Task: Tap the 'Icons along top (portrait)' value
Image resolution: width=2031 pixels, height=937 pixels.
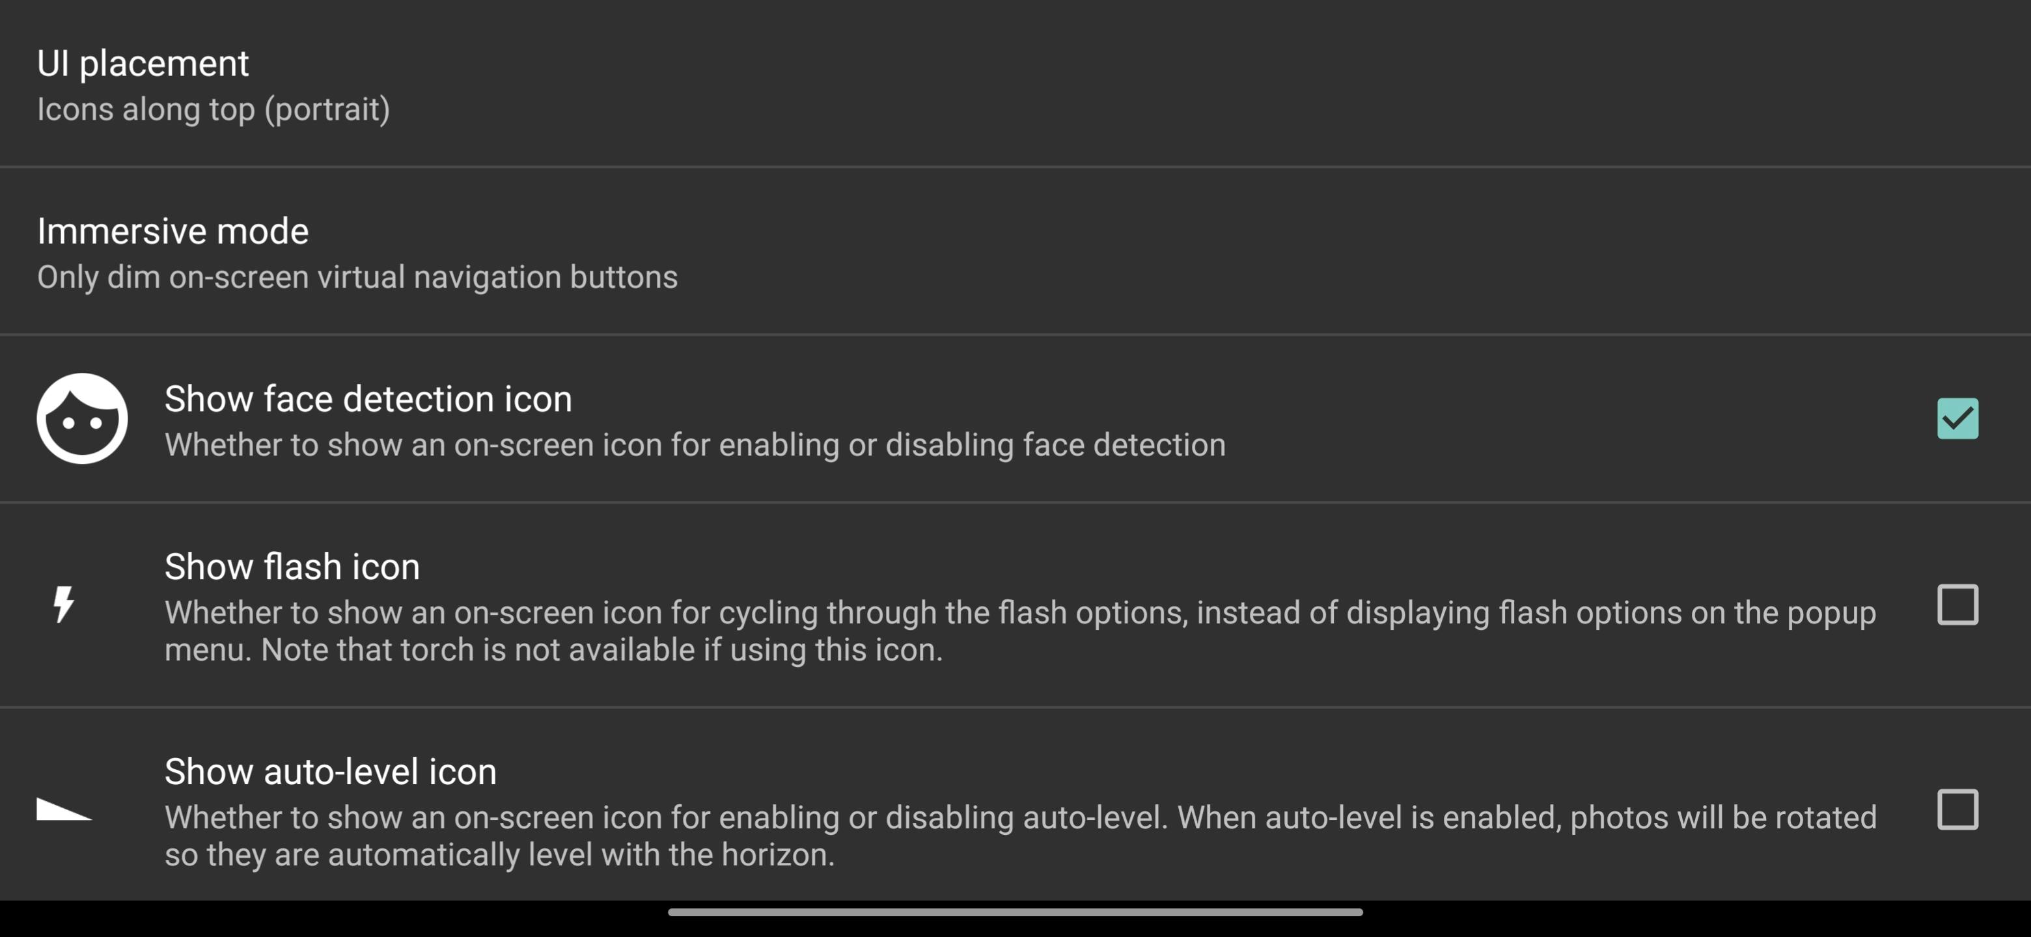Action: (213, 109)
